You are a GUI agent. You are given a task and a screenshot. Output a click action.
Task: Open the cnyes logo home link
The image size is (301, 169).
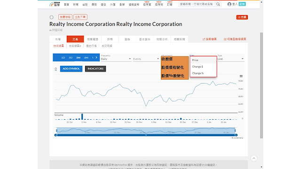(55, 4)
